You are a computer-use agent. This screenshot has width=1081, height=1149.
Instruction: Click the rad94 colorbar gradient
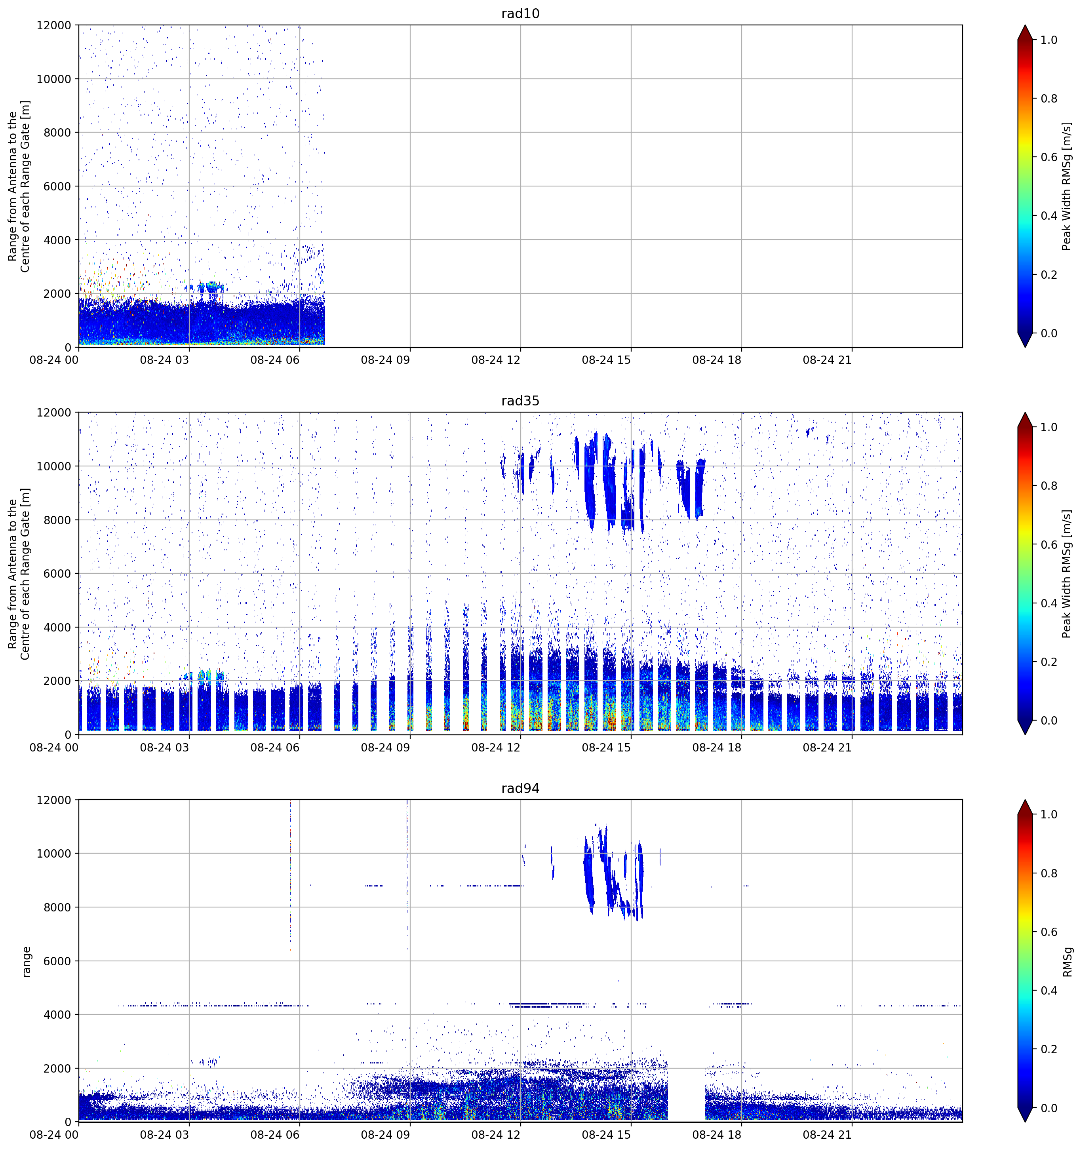pyautogui.click(x=1025, y=961)
